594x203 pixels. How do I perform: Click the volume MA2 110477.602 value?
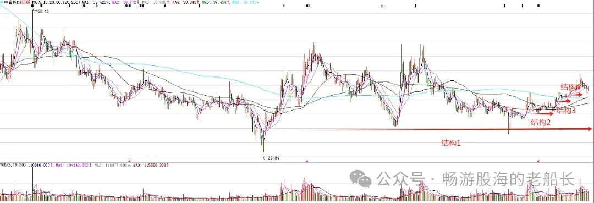pyautogui.click(x=111, y=166)
